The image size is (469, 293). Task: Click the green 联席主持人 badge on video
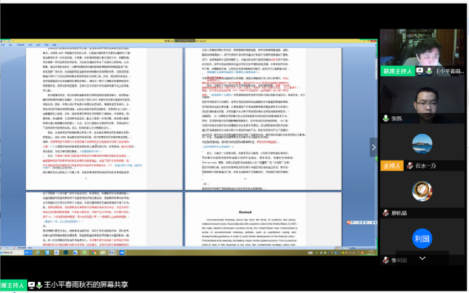(397, 71)
